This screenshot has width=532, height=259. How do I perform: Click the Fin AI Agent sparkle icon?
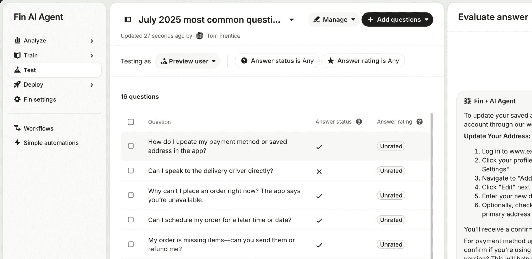[x=468, y=101]
